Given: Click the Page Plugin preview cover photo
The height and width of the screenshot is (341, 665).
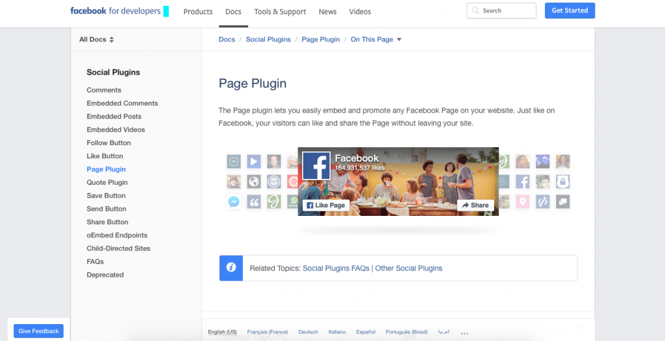Looking at the screenshot, I should (398, 182).
